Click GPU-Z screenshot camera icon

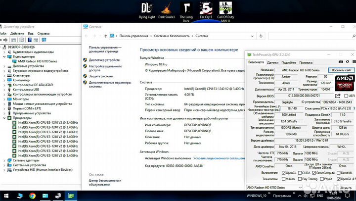341,62
